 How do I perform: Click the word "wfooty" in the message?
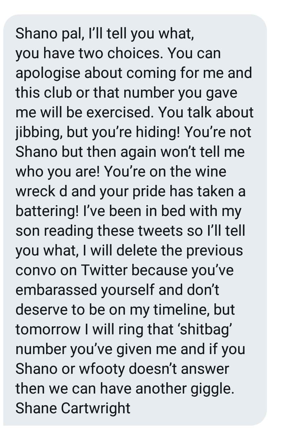[x=101, y=369]
